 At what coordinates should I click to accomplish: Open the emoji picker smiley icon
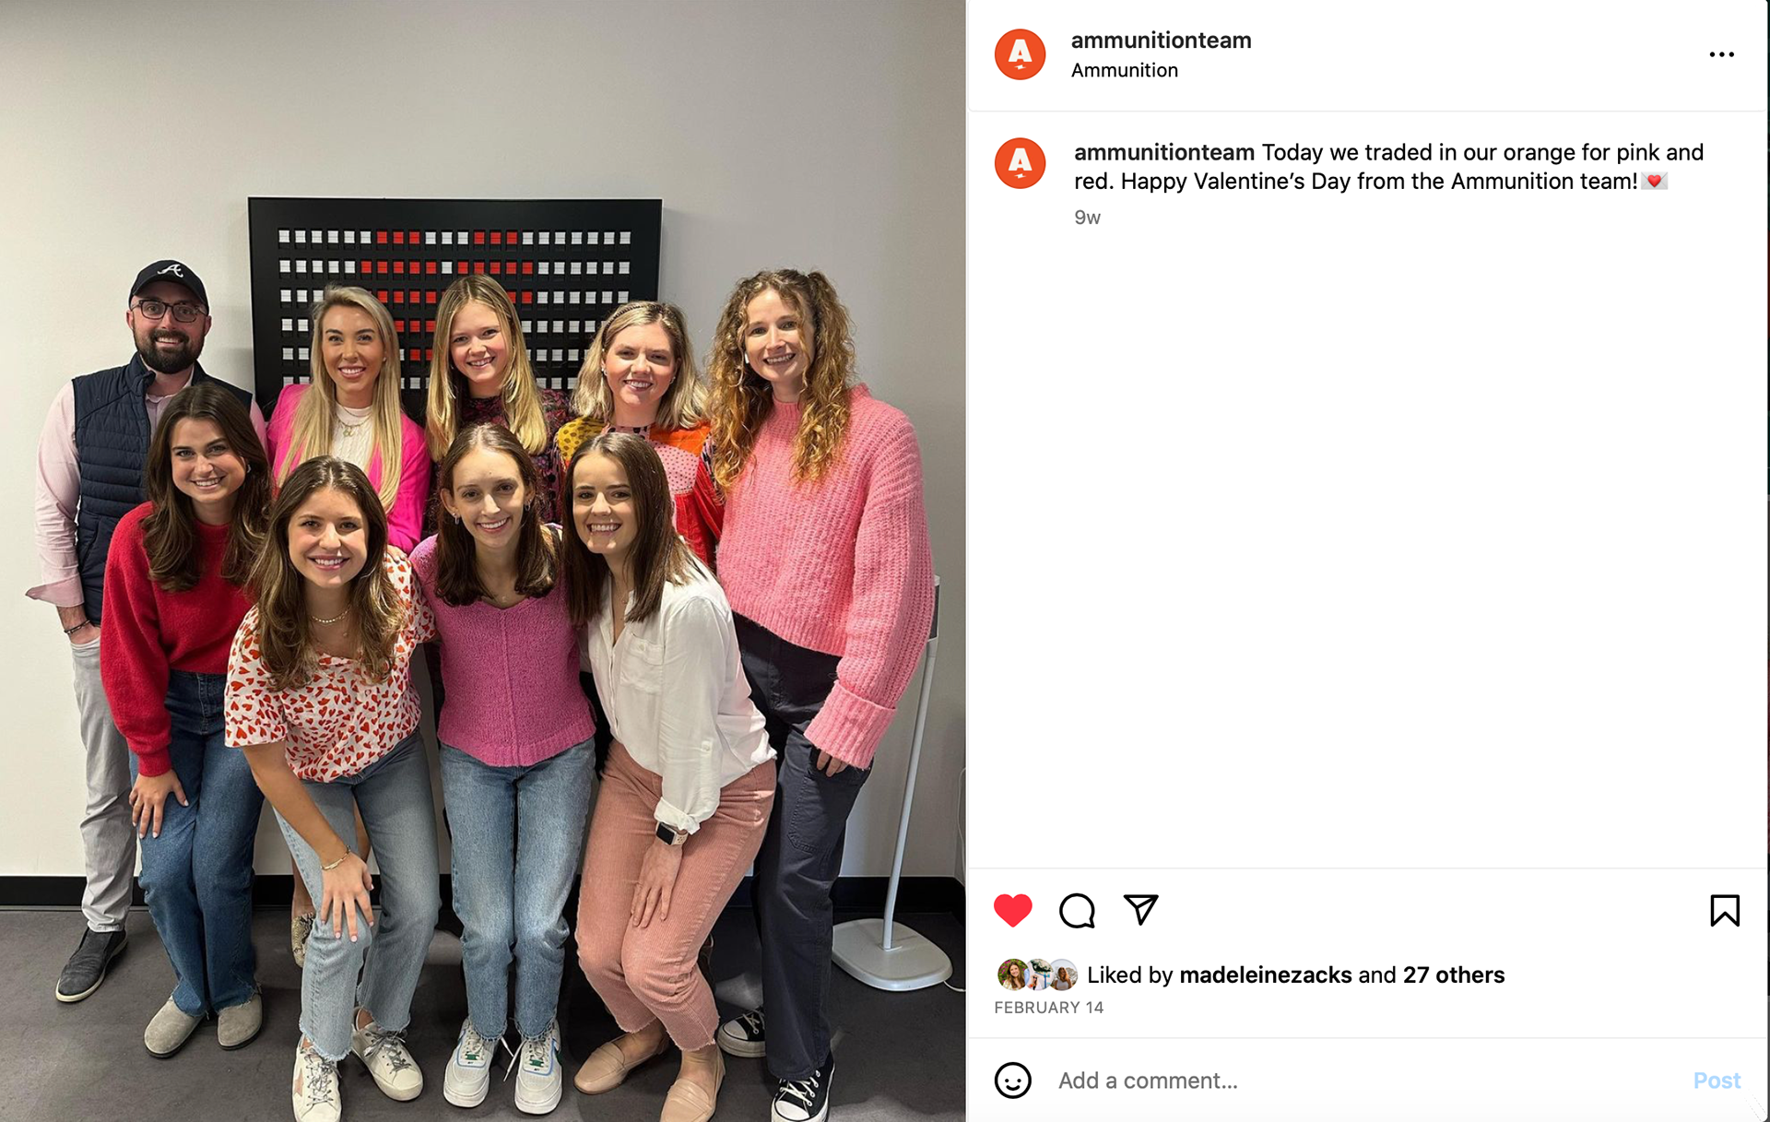[1012, 1080]
